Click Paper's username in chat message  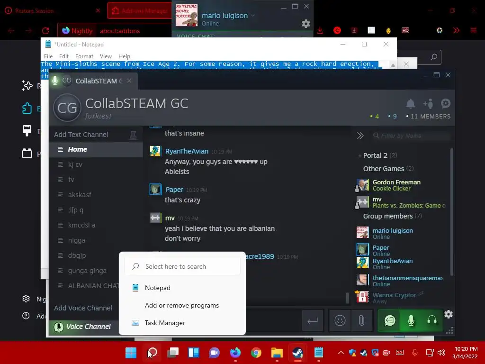[174, 190]
